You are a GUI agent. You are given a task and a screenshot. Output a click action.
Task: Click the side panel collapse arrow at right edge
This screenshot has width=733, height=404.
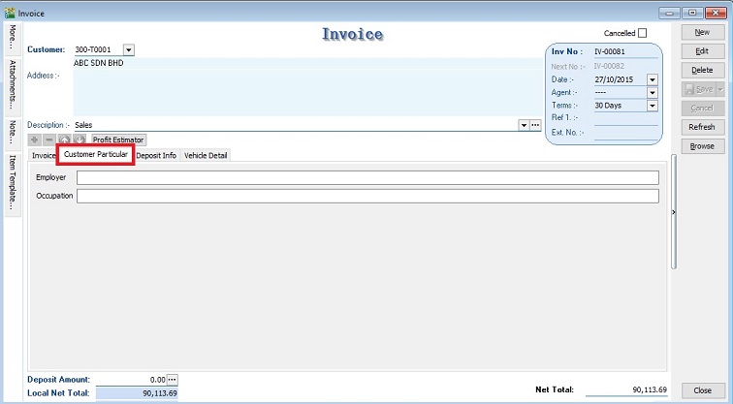675,207
